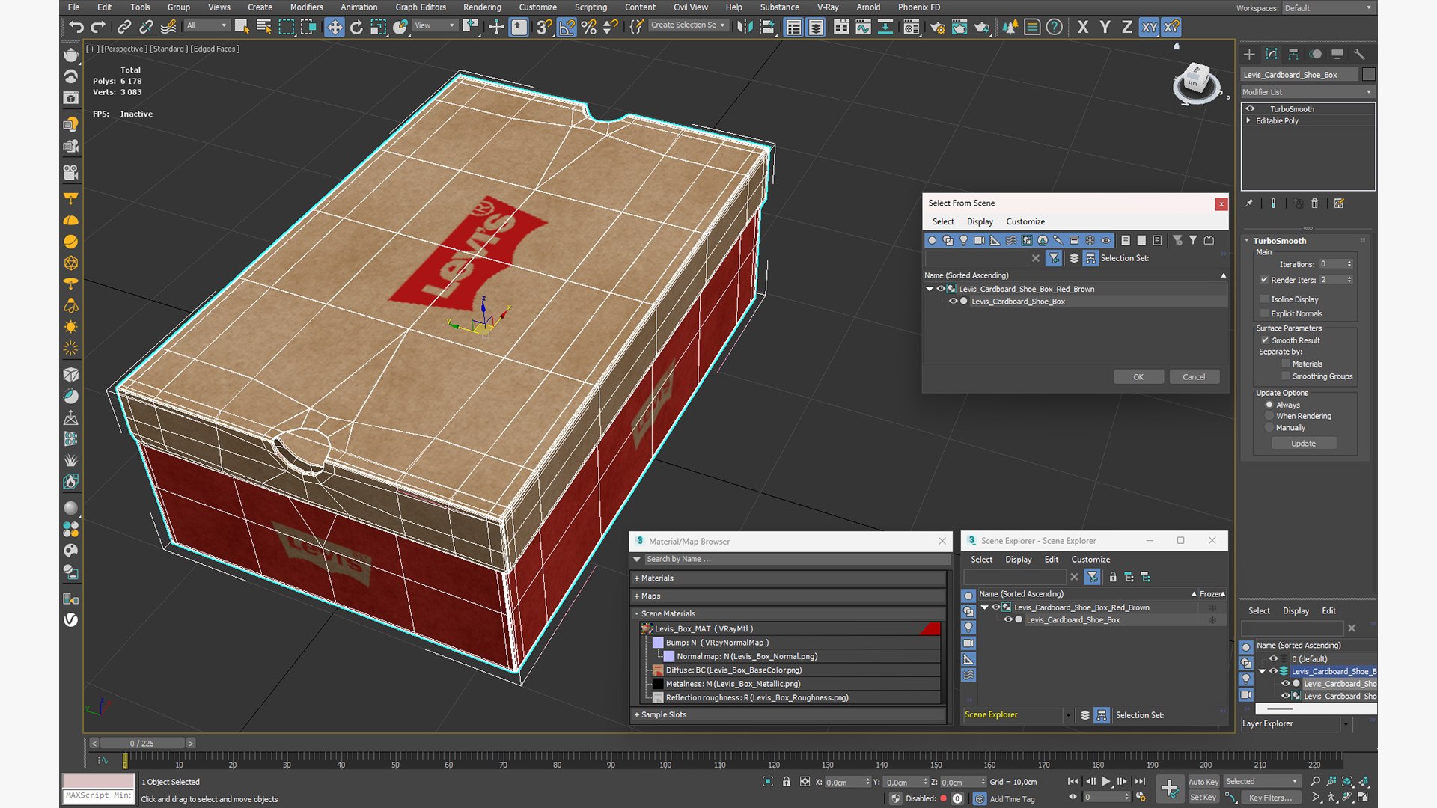Enable the Isoline Display checkbox

point(1265,299)
